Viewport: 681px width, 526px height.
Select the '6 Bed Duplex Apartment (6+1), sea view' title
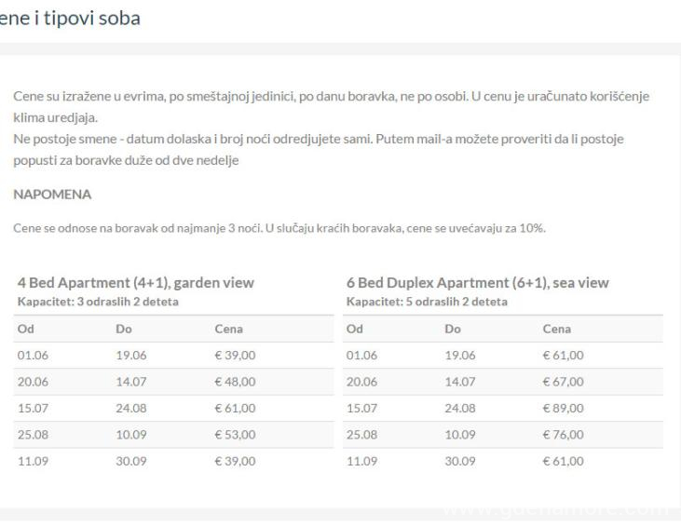click(477, 283)
